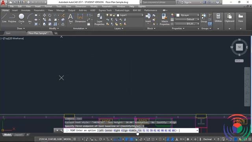The width and height of the screenshot is (252, 142).
Task: Switch to the Annotate ribbon tab
Action: pyautogui.click(x=26, y=10)
